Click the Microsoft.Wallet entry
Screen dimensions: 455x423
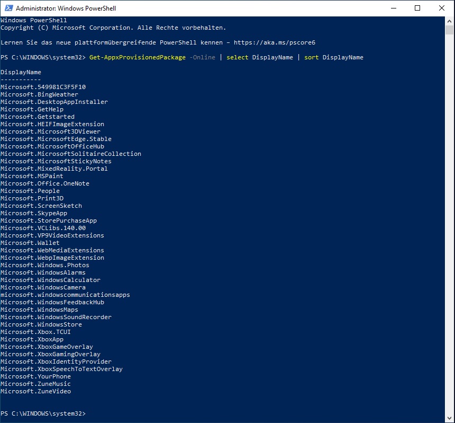pyautogui.click(x=30, y=243)
